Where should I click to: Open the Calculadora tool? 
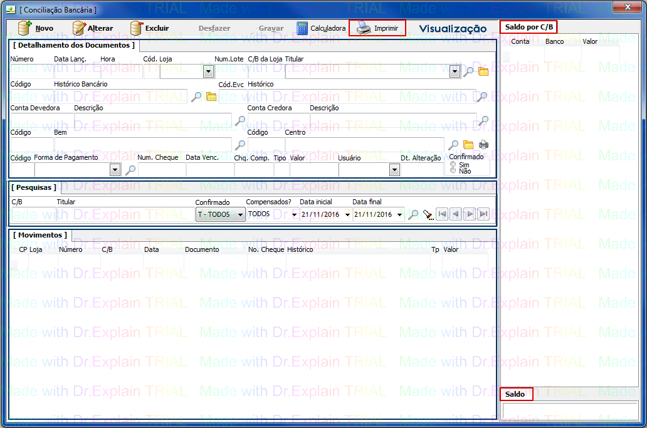click(321, 28)
